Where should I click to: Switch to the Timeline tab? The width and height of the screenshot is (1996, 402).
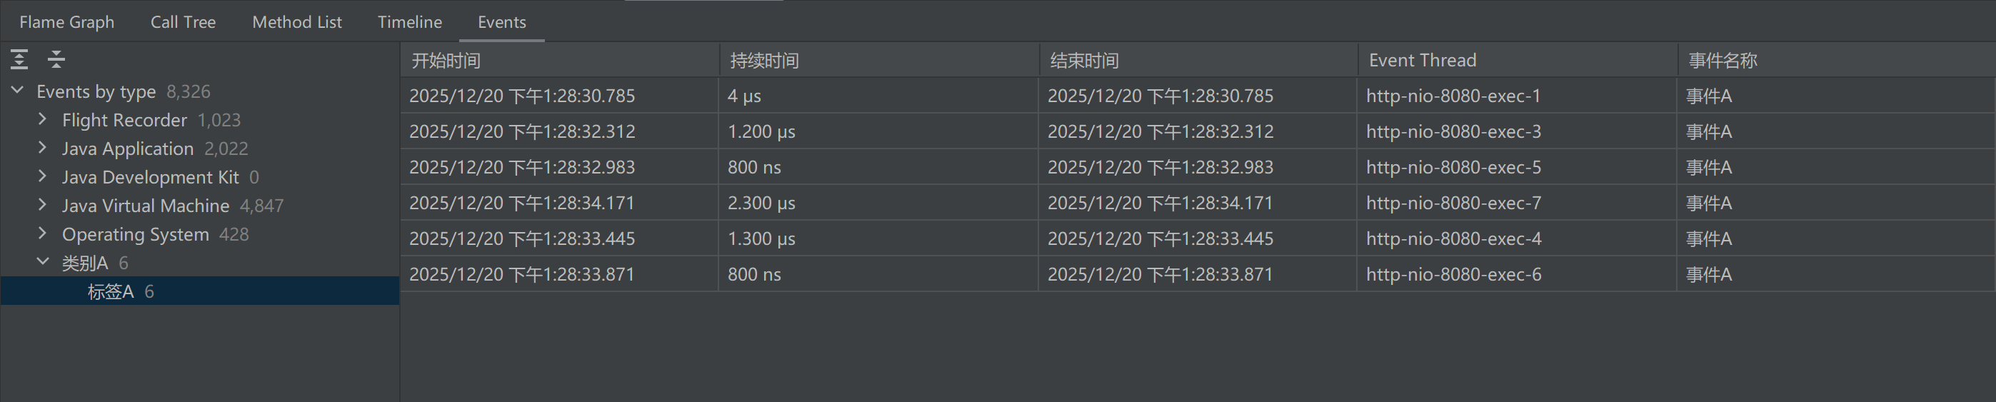click(409, 21)
